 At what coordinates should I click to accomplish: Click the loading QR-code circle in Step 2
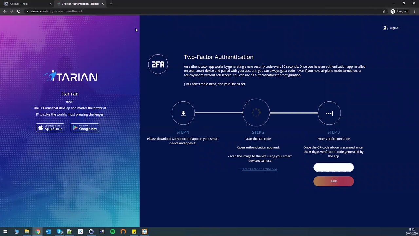pos(256,112)
